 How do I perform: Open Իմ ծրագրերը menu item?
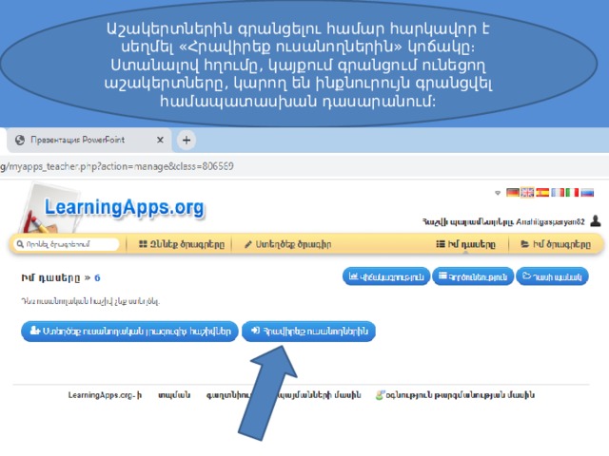556,244
